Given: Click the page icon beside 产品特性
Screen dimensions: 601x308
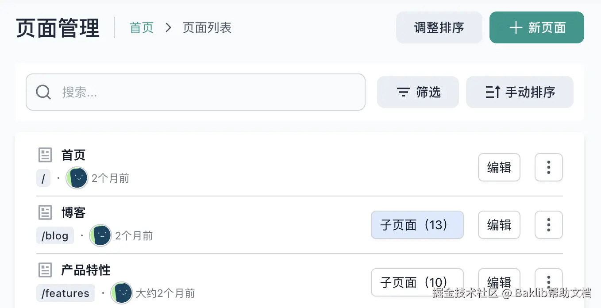Looking at the screenshot, I should click(x=45, y=270).
